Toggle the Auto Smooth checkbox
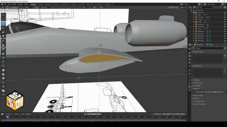The width and height of the screenshot is (227, 127). tap(206, 92)
